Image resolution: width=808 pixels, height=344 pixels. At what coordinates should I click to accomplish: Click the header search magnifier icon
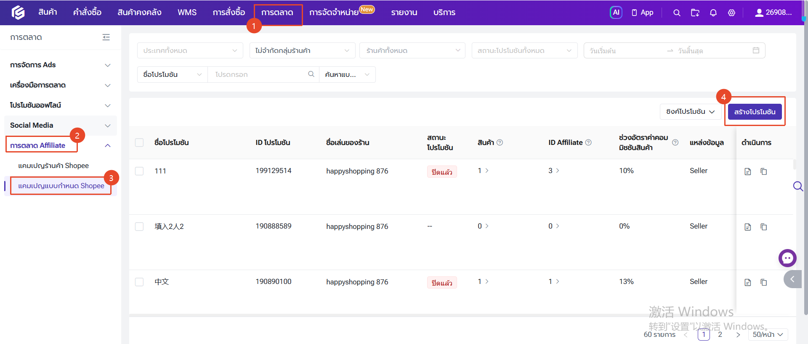click(x=677, y=13)
